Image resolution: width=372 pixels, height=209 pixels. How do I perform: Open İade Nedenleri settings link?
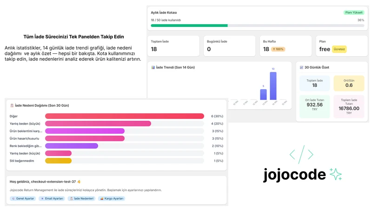(81, 199)
